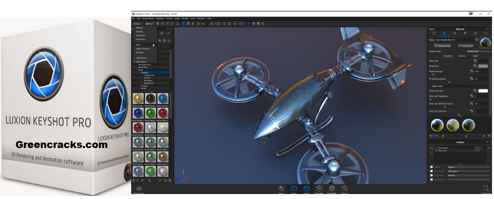Open the Backplates tab icon in Library
Image resolution: width=494 pixels, height=199 pixels.
click(x=162, y=33)
